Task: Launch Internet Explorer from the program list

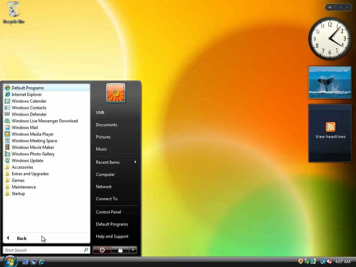Action: pyautogui.click(x=47, y=95)
